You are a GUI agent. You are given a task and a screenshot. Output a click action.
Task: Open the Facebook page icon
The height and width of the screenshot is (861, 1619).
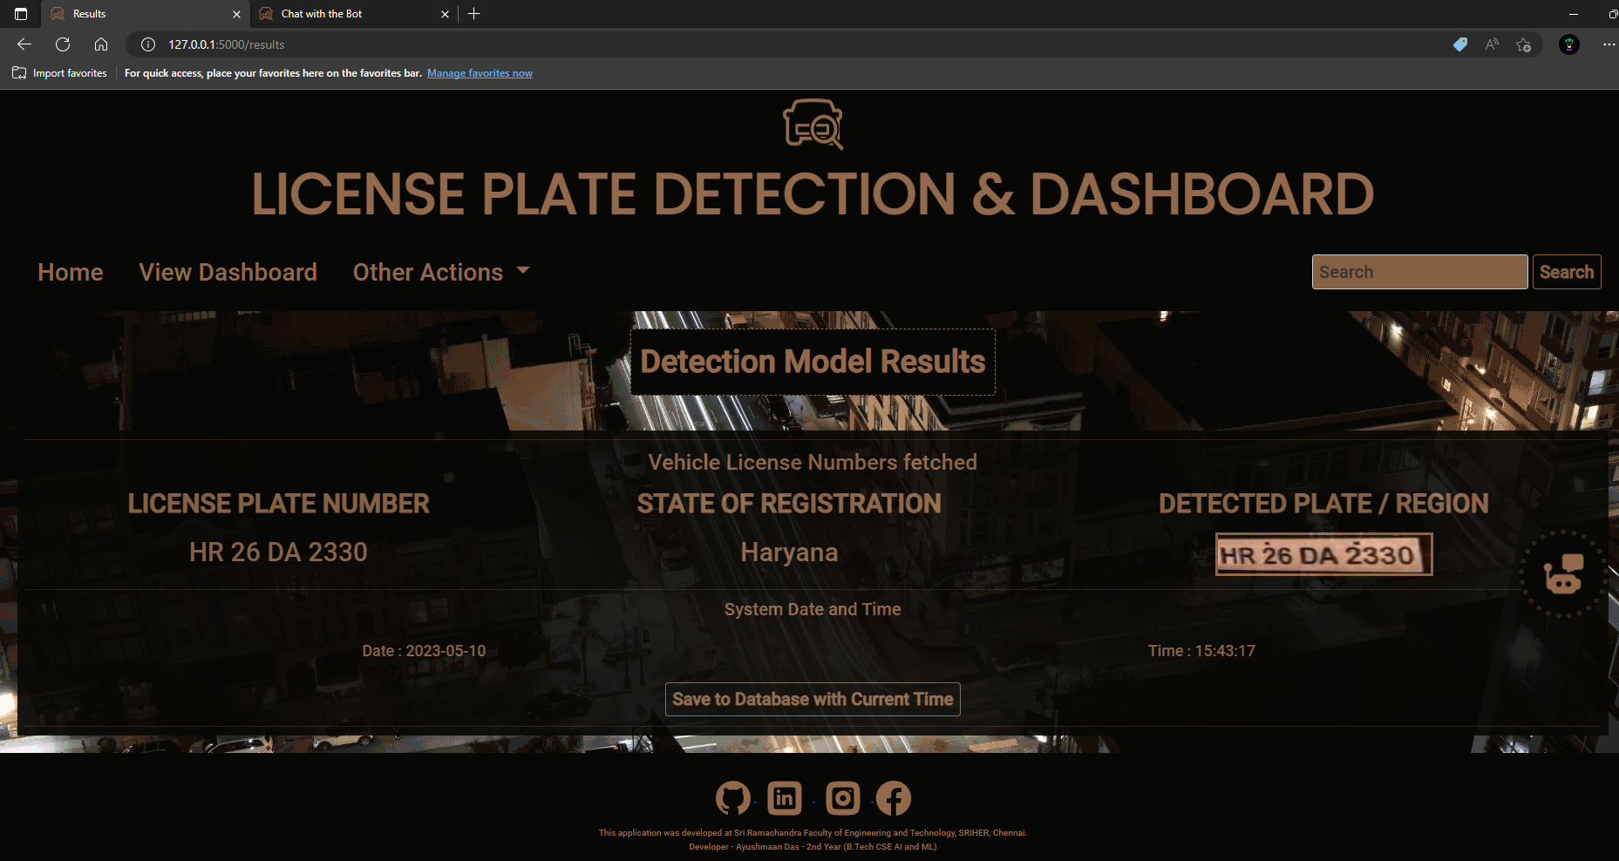click(x=893, y=797)
